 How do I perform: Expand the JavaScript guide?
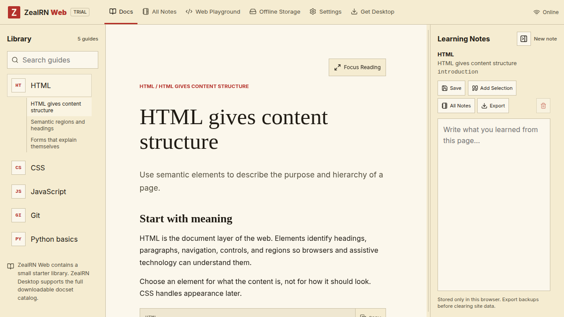click(x=49, y=192)
